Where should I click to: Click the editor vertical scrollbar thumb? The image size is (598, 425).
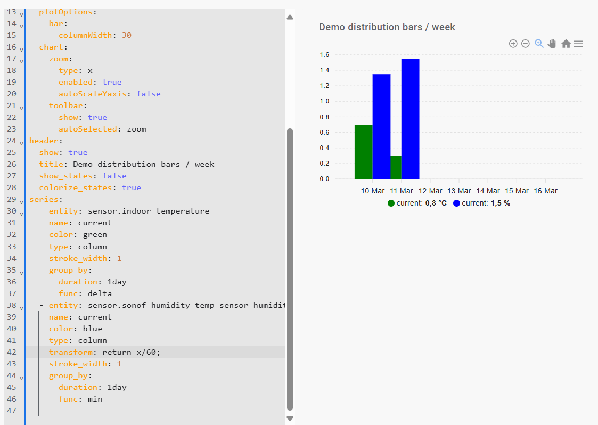(290, 266)
